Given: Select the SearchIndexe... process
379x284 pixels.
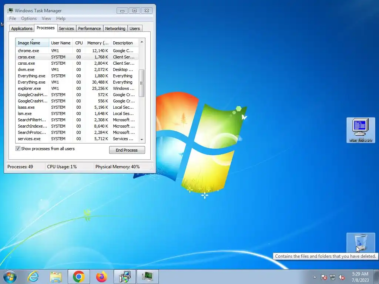Looking at the screenshot, I should (77, 126).
